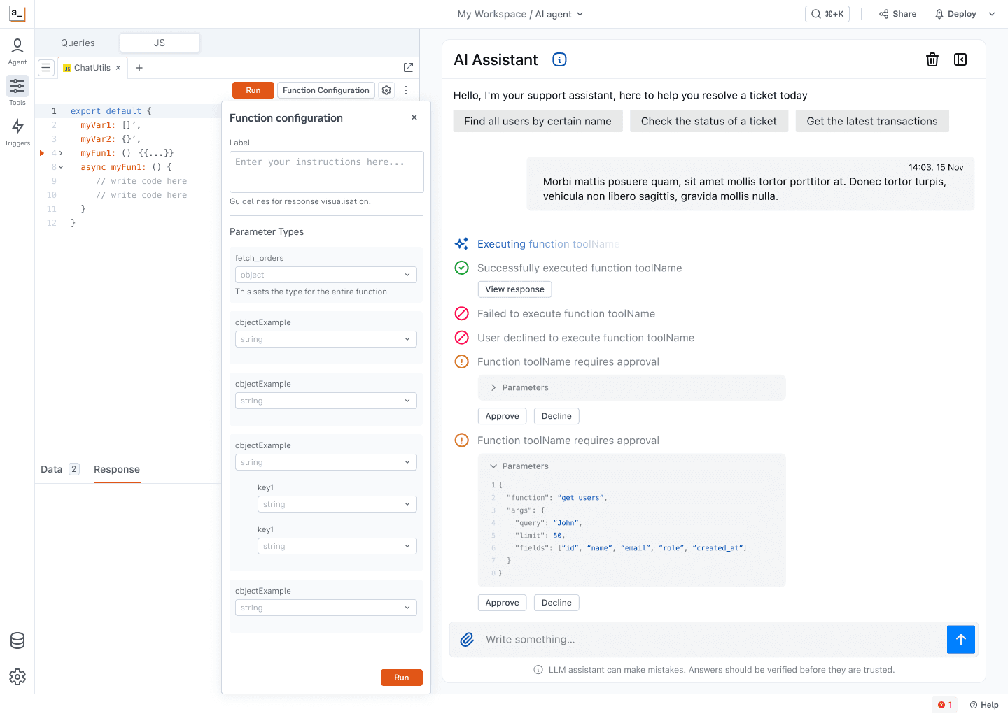Close the ChatUtils file tab
This screenshot has height=716, width=1008.
click(x=118, y=68)
